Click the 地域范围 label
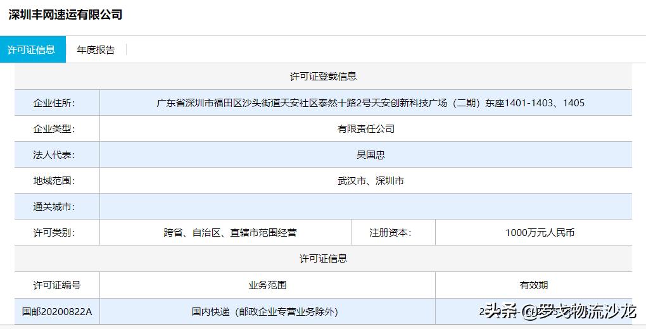646x329 pixels. [54, 181]
